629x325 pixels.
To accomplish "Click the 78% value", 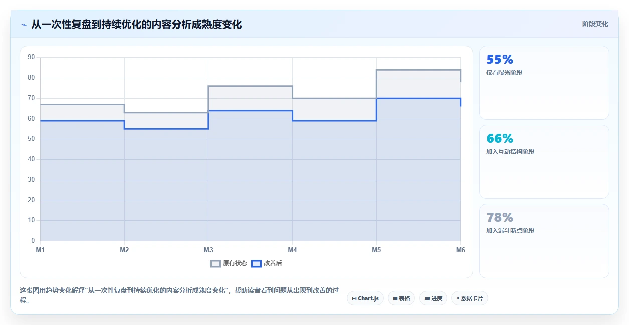I will click(500, 218).
